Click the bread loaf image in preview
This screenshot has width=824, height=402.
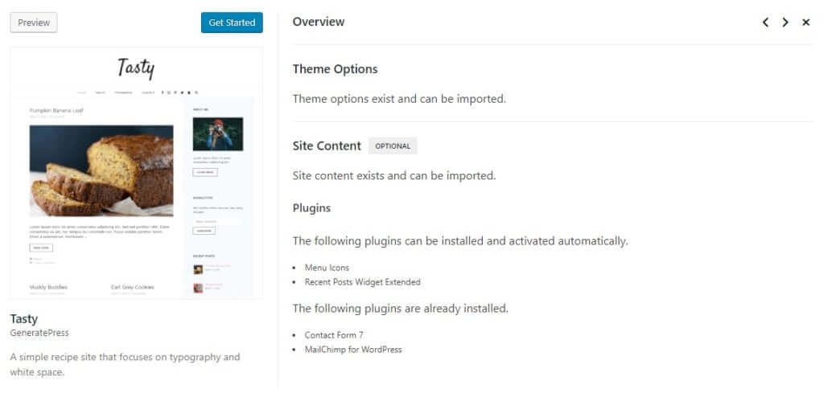click(x=101, y=170)
